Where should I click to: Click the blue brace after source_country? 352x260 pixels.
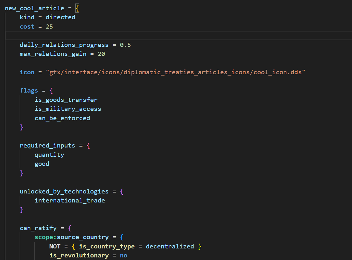122,237
